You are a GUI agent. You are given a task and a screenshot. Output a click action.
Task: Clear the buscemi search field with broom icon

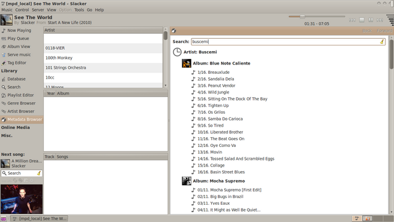tap(382, 42)
